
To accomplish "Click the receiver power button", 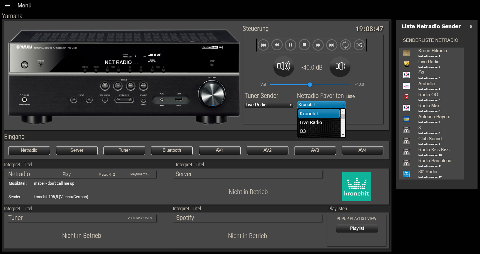I will point(25,65).
